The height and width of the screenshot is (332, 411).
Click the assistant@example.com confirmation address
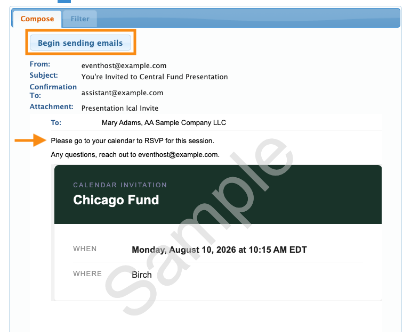[122, 93]
